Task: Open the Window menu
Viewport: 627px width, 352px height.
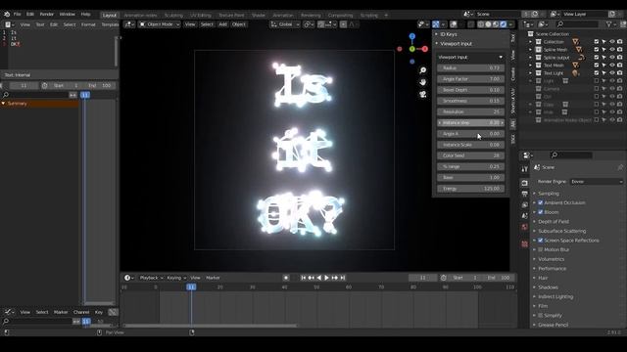Action: pos(67,14)
